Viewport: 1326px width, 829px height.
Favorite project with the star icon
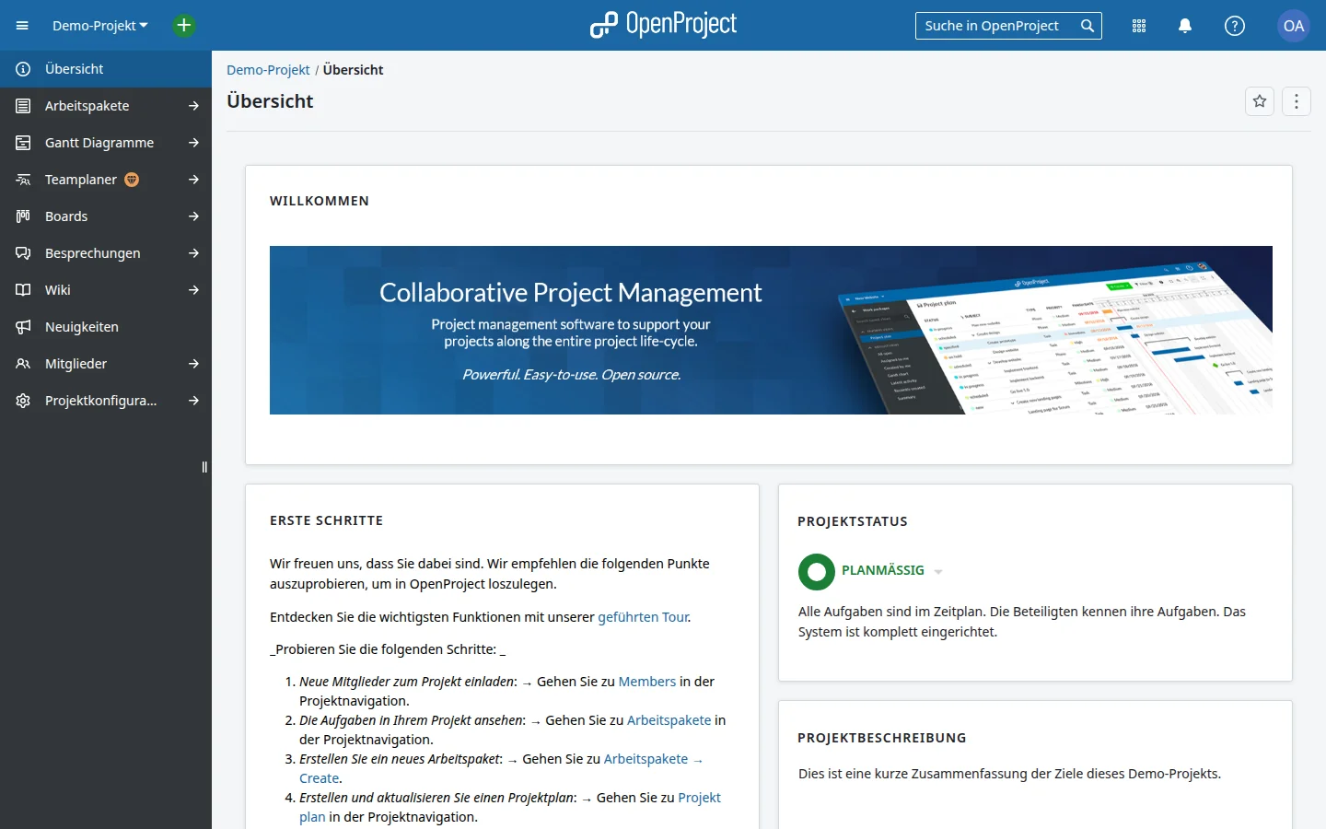[1260, 101]
